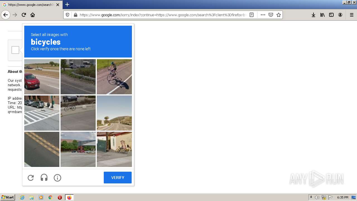Image resolution: width=357 pixels, height=201 pixels.
Task: Show site security padlock info
Action: [75, 15]
